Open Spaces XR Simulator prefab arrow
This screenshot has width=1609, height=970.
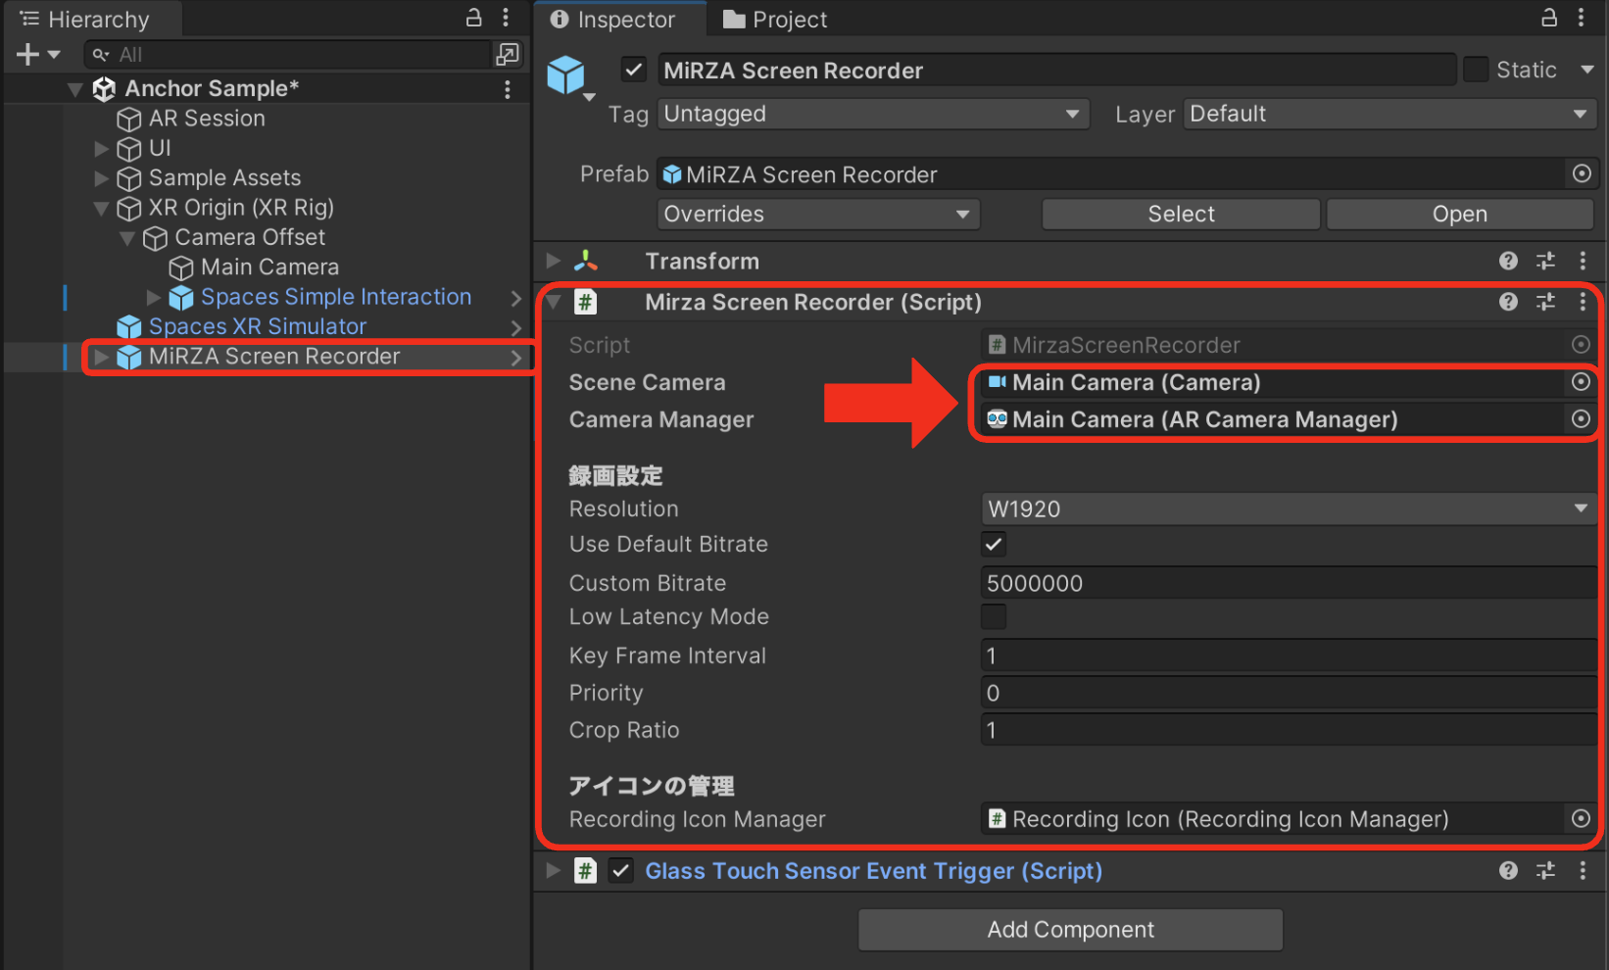click(515, 327)
